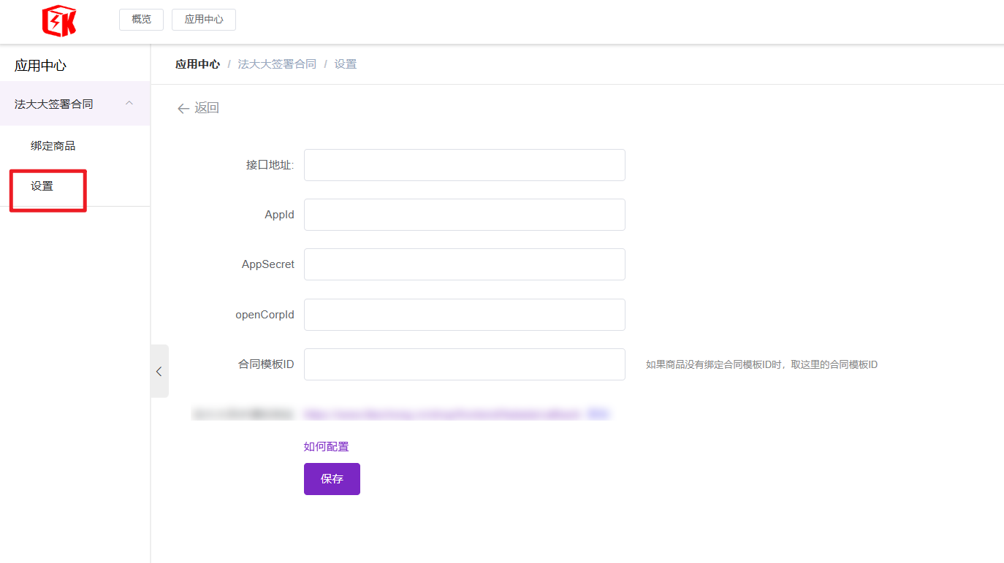Viewport: 1004px width, 563px height.
Task: Focus the AppSecret input field
Action: pyautogui.click(x=464, y=264)
